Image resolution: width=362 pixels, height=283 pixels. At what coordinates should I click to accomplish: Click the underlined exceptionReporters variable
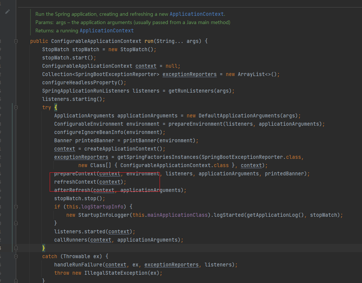point(189,74)
